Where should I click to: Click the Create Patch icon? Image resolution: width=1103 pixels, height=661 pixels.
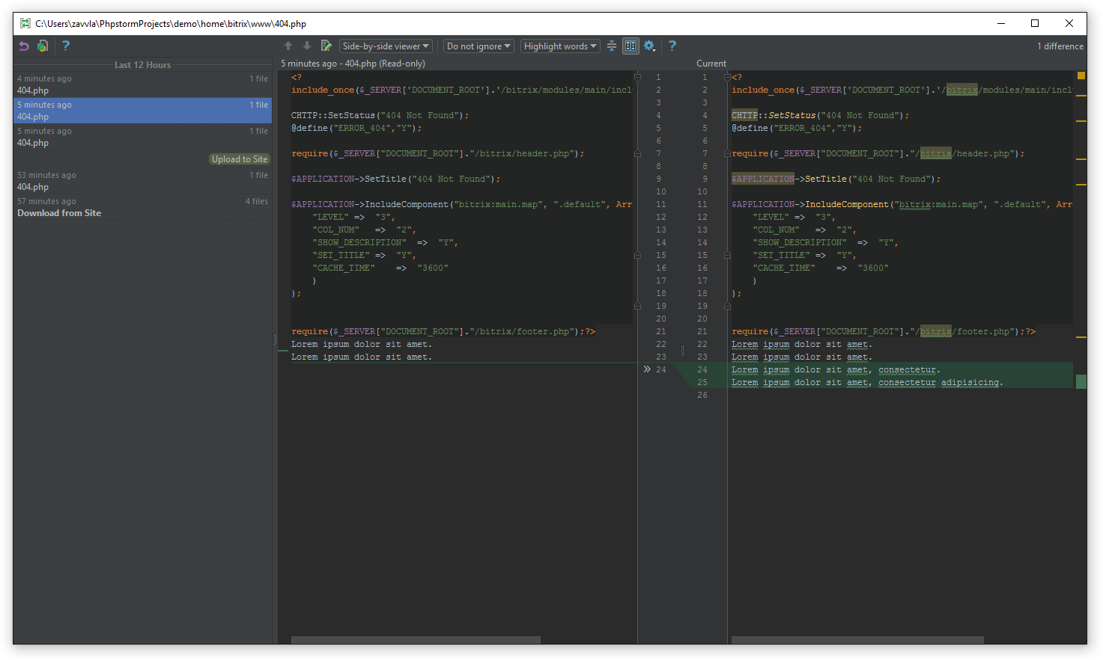click(x=43, y=46)
